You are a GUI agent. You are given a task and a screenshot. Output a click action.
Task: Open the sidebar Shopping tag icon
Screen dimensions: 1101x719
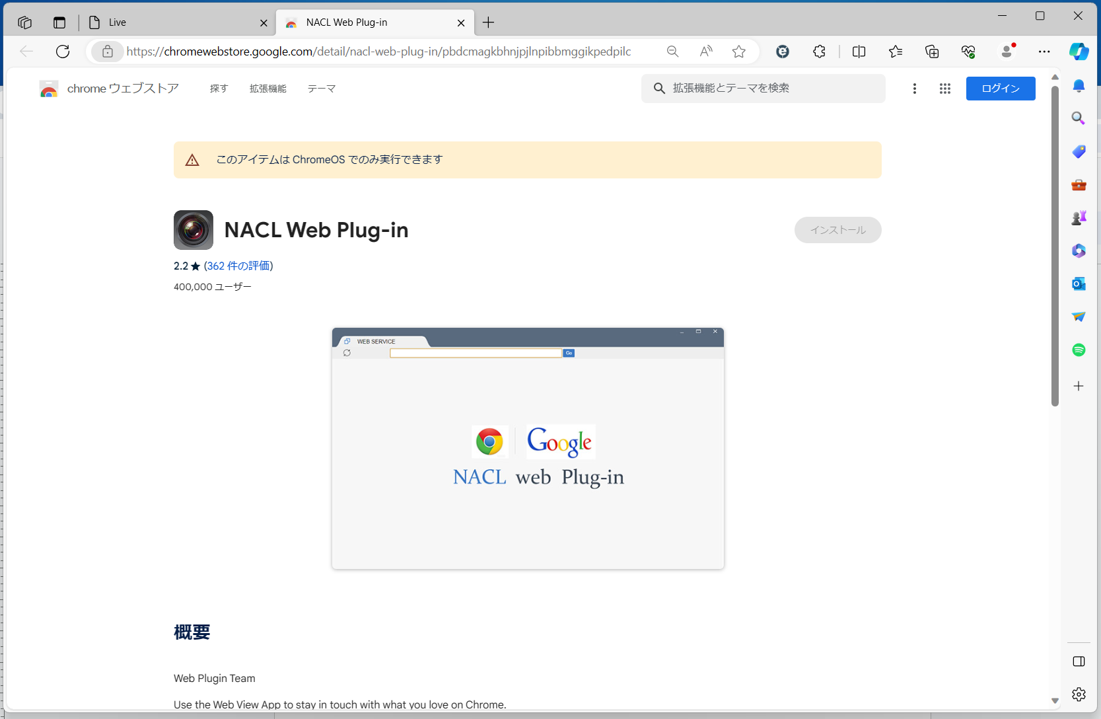click(x=1079, y=151)
